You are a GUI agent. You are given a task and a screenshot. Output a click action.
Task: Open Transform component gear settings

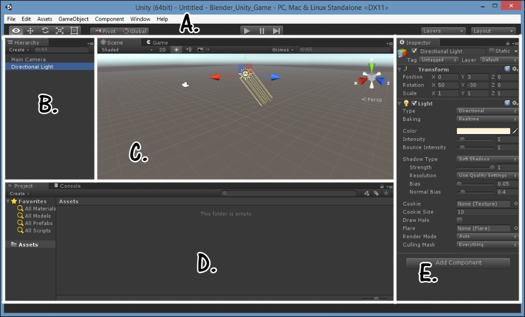pyautogui.click(x=515, y=69)
